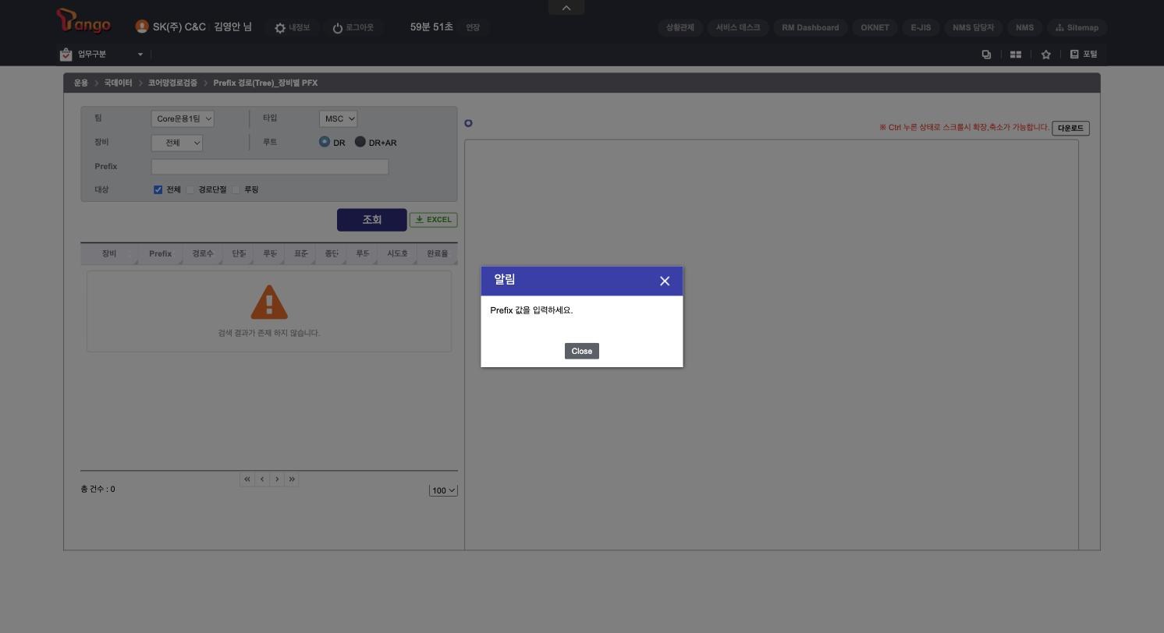Sort by 완료율 column header

[438, 253]
